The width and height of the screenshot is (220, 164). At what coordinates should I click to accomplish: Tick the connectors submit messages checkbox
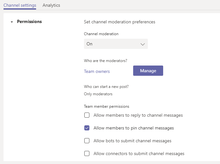[x=87, y=153]
